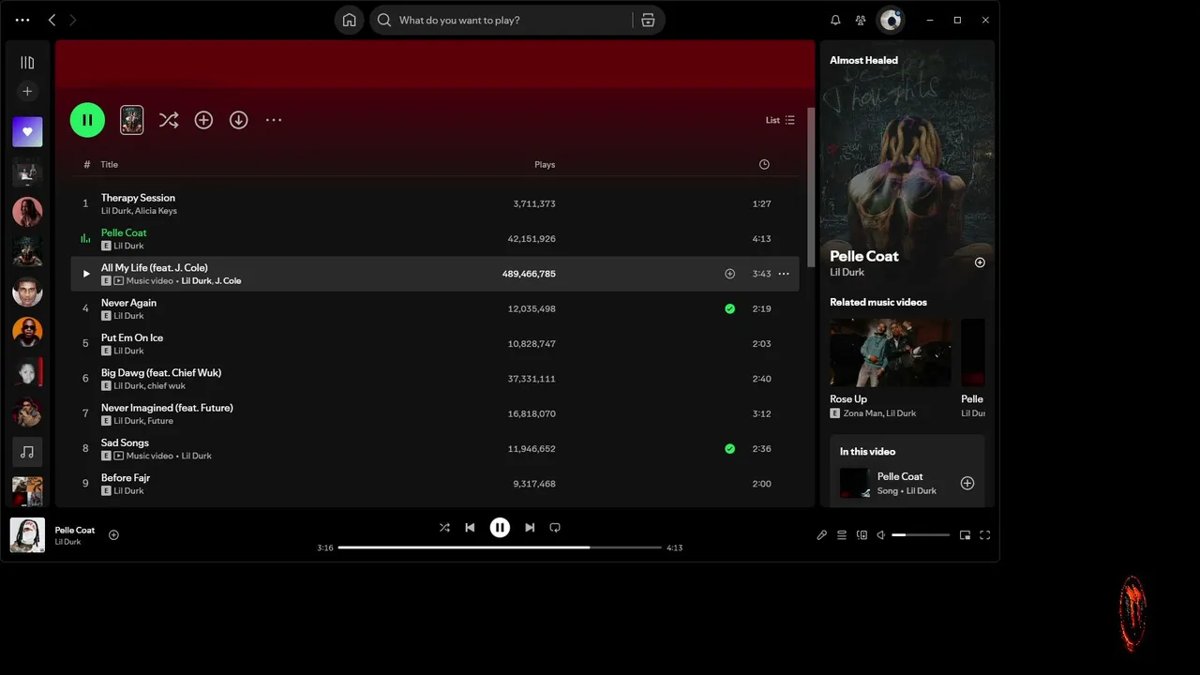Open Zona Man, Lil Durk under Rose Up
The image size is (1200, 675).
point(879,413)
